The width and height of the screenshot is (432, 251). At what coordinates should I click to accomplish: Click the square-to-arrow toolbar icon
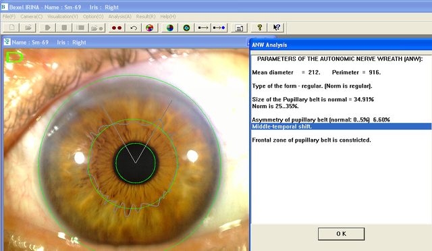pyautogui.click(x=203, y=28)
